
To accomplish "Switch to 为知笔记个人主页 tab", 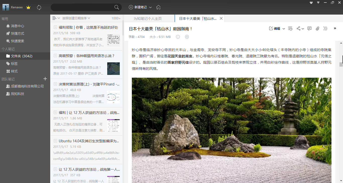I will point(148,19).
